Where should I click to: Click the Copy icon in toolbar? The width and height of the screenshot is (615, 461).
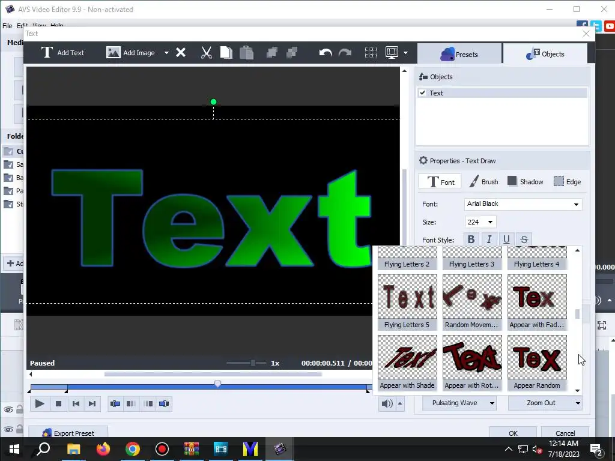click(226, 53)
